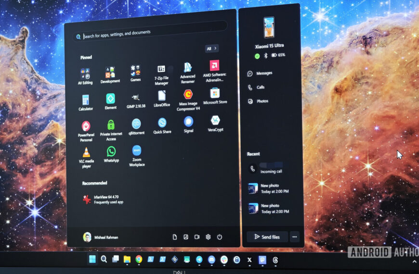Click the Power button icon

(220, 237)
